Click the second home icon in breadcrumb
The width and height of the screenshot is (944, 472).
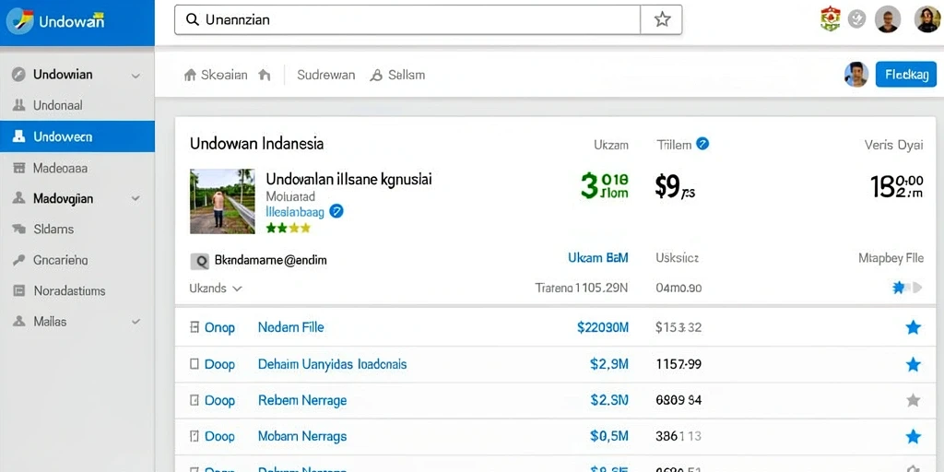click(265, 75)
